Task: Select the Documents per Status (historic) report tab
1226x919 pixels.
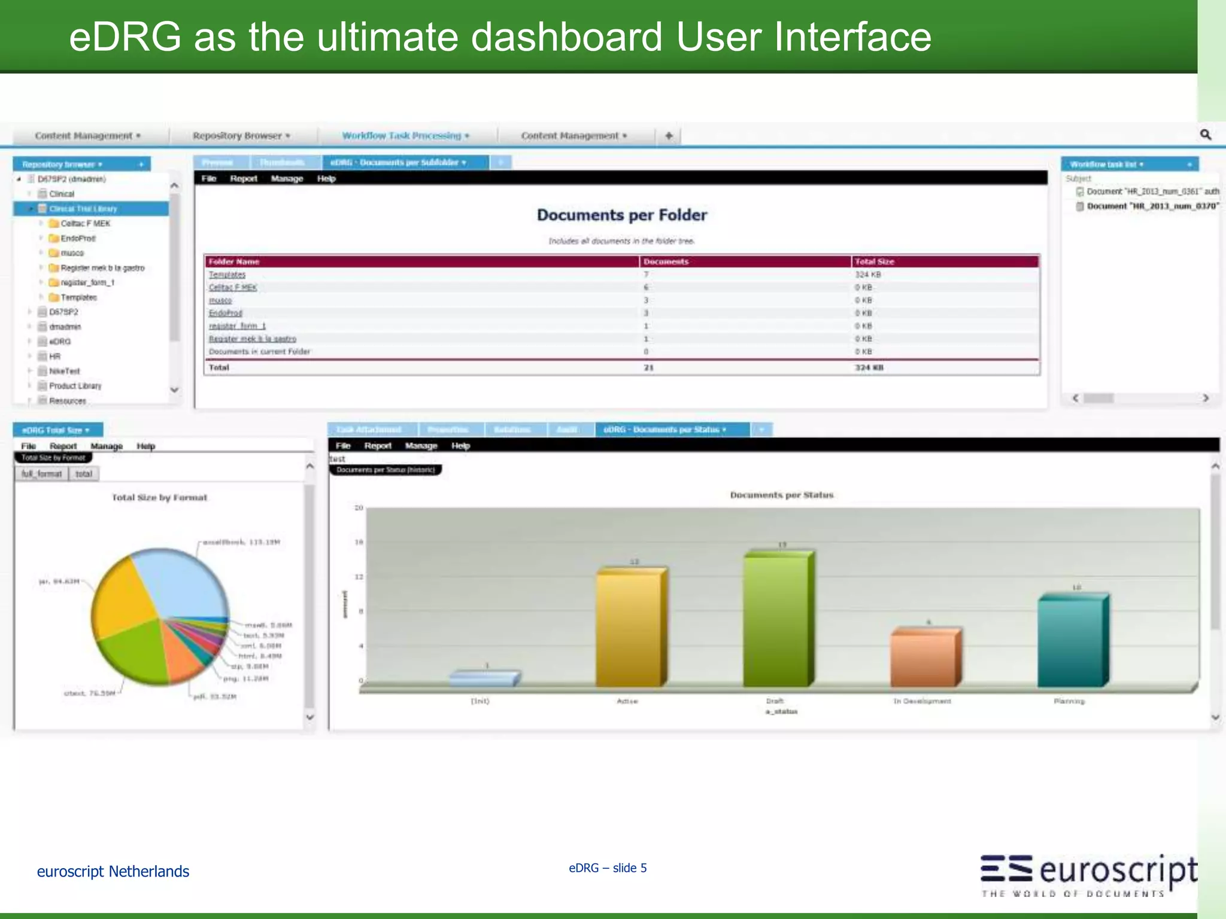Action: [386, 470]
